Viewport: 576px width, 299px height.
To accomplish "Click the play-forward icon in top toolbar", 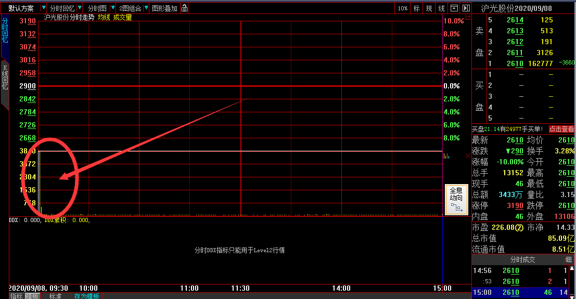I will [466, 8].
